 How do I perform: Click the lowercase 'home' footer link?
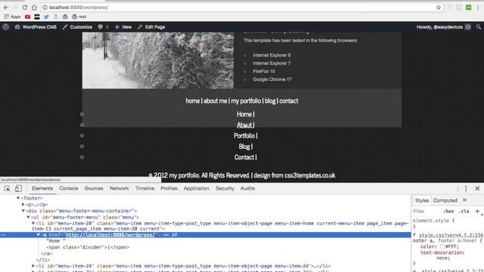click(x=192, y=100)
